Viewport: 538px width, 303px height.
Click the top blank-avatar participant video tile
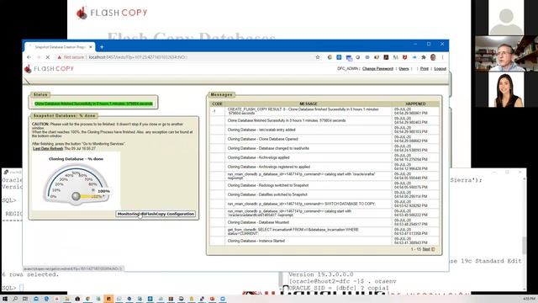pos(506,18)
